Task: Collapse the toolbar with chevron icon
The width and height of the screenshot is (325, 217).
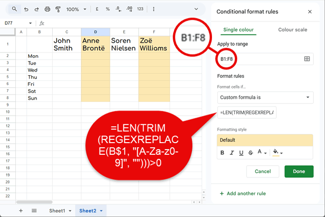Action: click(196, 9)
